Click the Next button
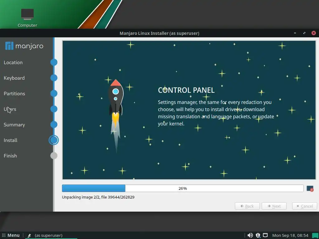The height and width of the screenshot is (239, 319). tap(274, 206)
